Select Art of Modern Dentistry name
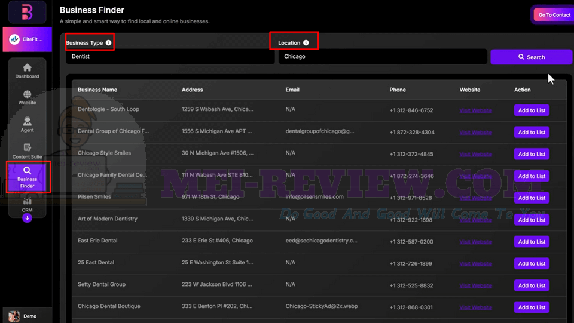Image resolution: width=574 pixels, height=323 pixels. click(x=108, y=219)
